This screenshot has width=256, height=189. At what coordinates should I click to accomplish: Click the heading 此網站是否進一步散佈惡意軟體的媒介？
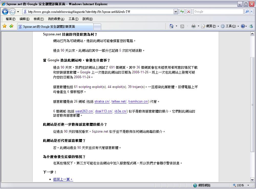tap(75, 125)
